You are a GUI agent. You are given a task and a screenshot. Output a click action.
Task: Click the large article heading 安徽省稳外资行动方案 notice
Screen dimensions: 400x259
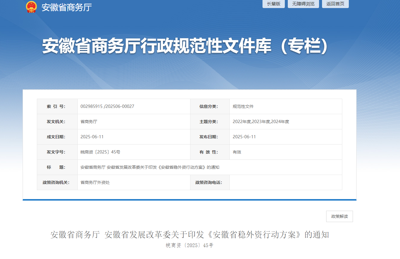pyautogui.click(x=190, y=235)
